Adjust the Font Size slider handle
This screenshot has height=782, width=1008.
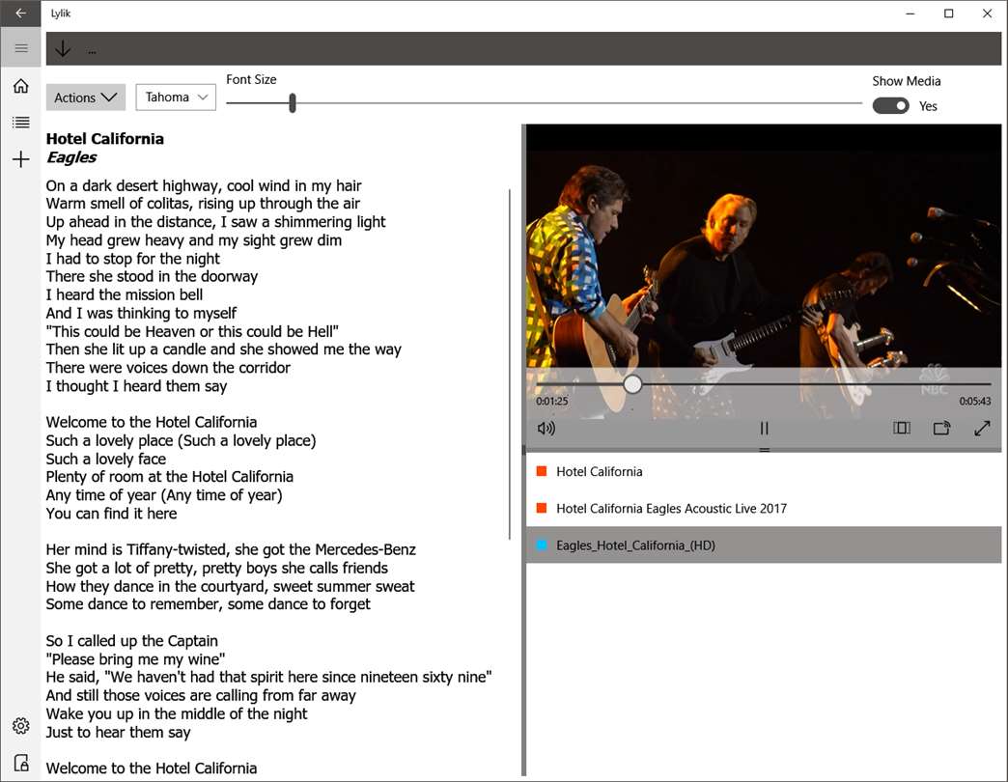(x=293, y=102)
